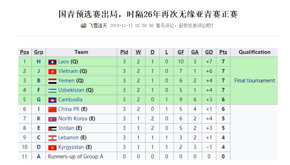Open Group I link for China PR
Screen dimensions: 290x165
[39, 109]
